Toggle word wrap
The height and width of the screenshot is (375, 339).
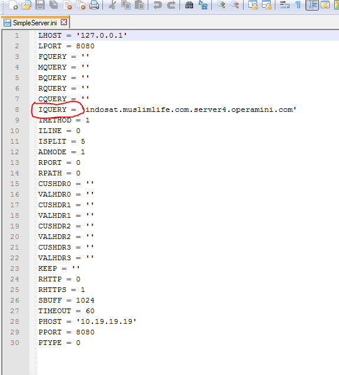[x=284, y=5]
